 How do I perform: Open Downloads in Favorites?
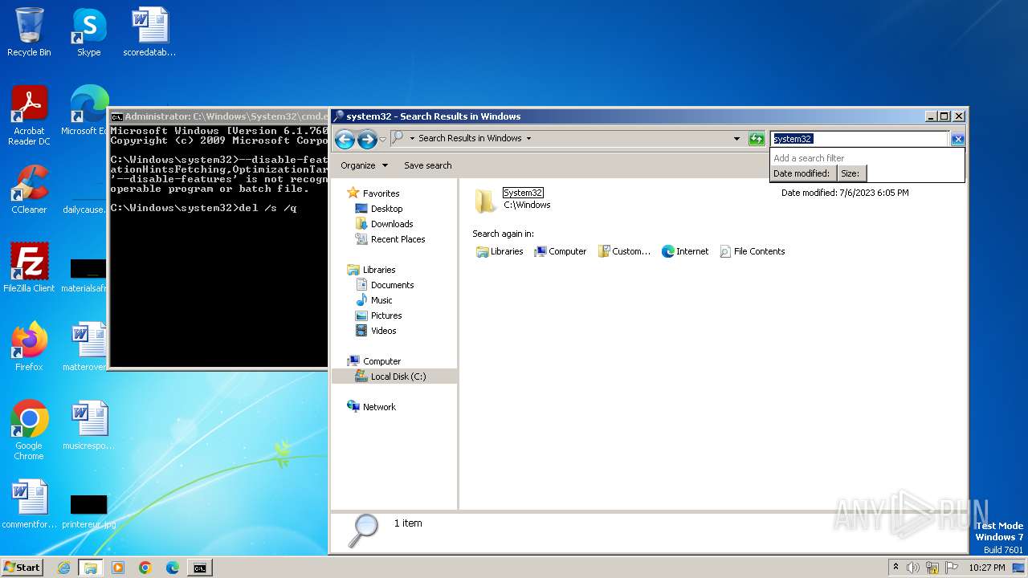coord(384,224)
